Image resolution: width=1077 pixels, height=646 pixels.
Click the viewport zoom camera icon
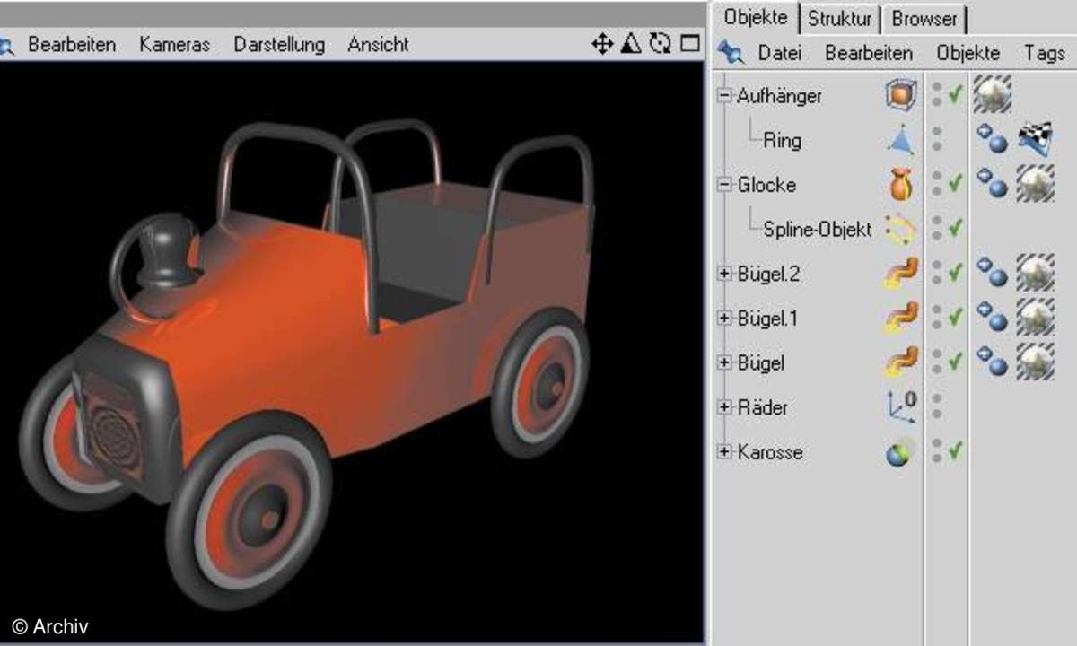(x=631, y=44)
